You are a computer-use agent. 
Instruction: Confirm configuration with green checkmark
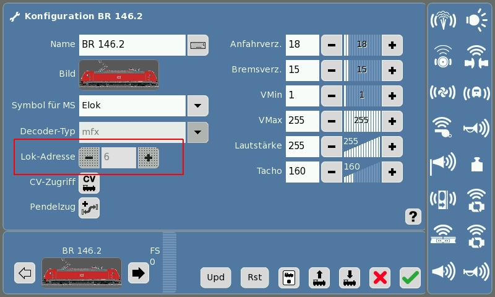coord(410,277)
